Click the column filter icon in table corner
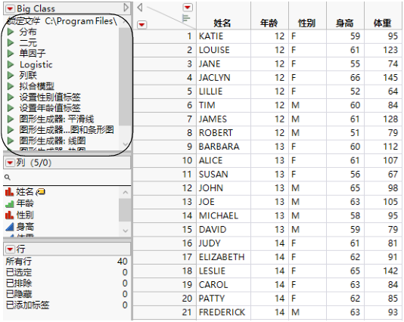The width and height of the screenshot is (404, 322). [186, 18]
